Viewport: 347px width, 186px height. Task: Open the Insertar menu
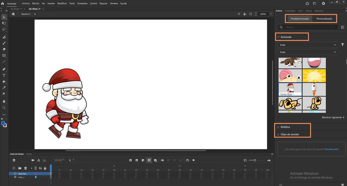tap(51, 3)
